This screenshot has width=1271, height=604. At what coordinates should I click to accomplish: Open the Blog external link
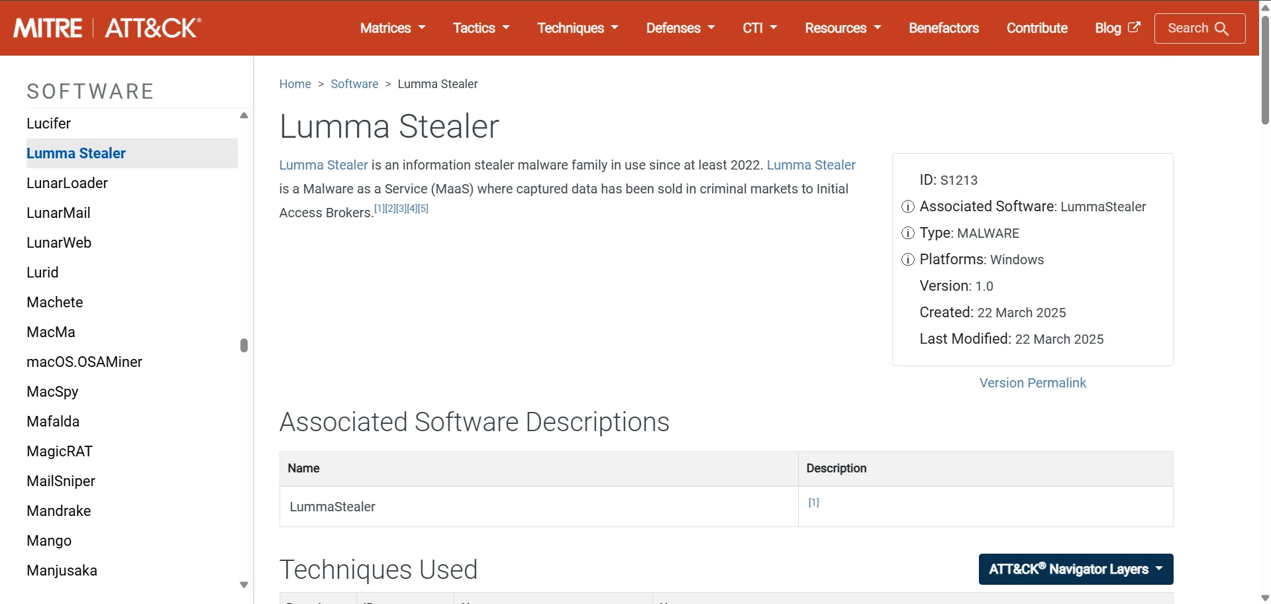tap(1117, 28)
